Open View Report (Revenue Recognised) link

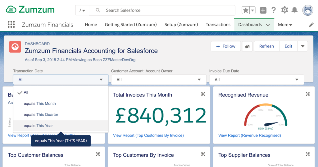249,135
